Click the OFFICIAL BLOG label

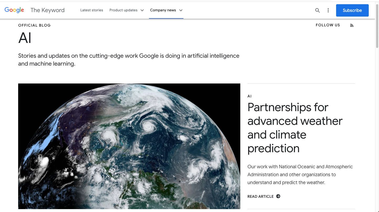tap(34, 25)
